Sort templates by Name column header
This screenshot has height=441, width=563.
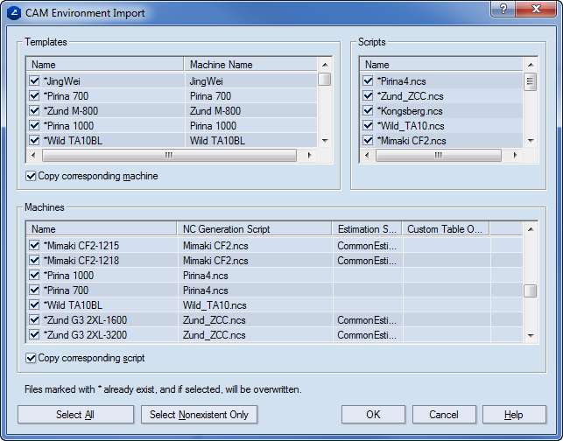pos(105,65)
